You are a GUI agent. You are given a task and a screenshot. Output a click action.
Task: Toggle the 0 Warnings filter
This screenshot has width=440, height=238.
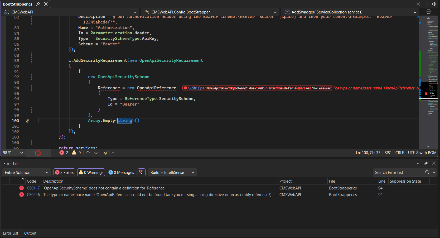click(x=91, y=173)
